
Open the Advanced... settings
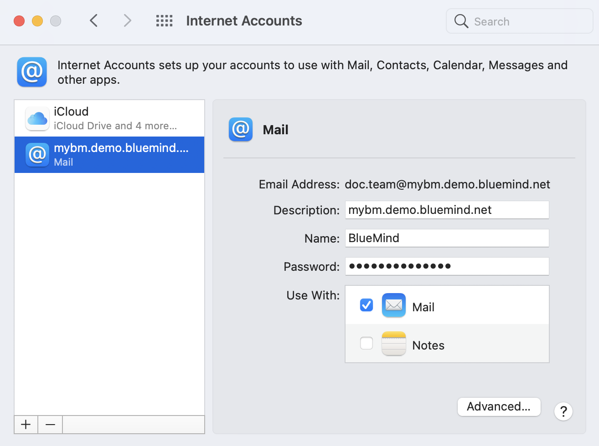(x=499, y=407)
